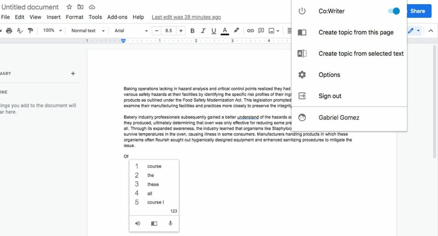Click the move to folder icon

pyautogui.click(x=81, y=7)
